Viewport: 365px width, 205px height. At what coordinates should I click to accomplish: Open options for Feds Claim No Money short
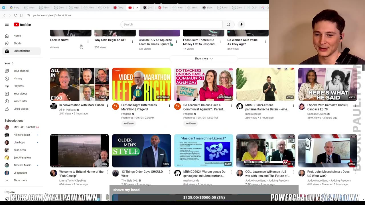click(x=221, y=42)
